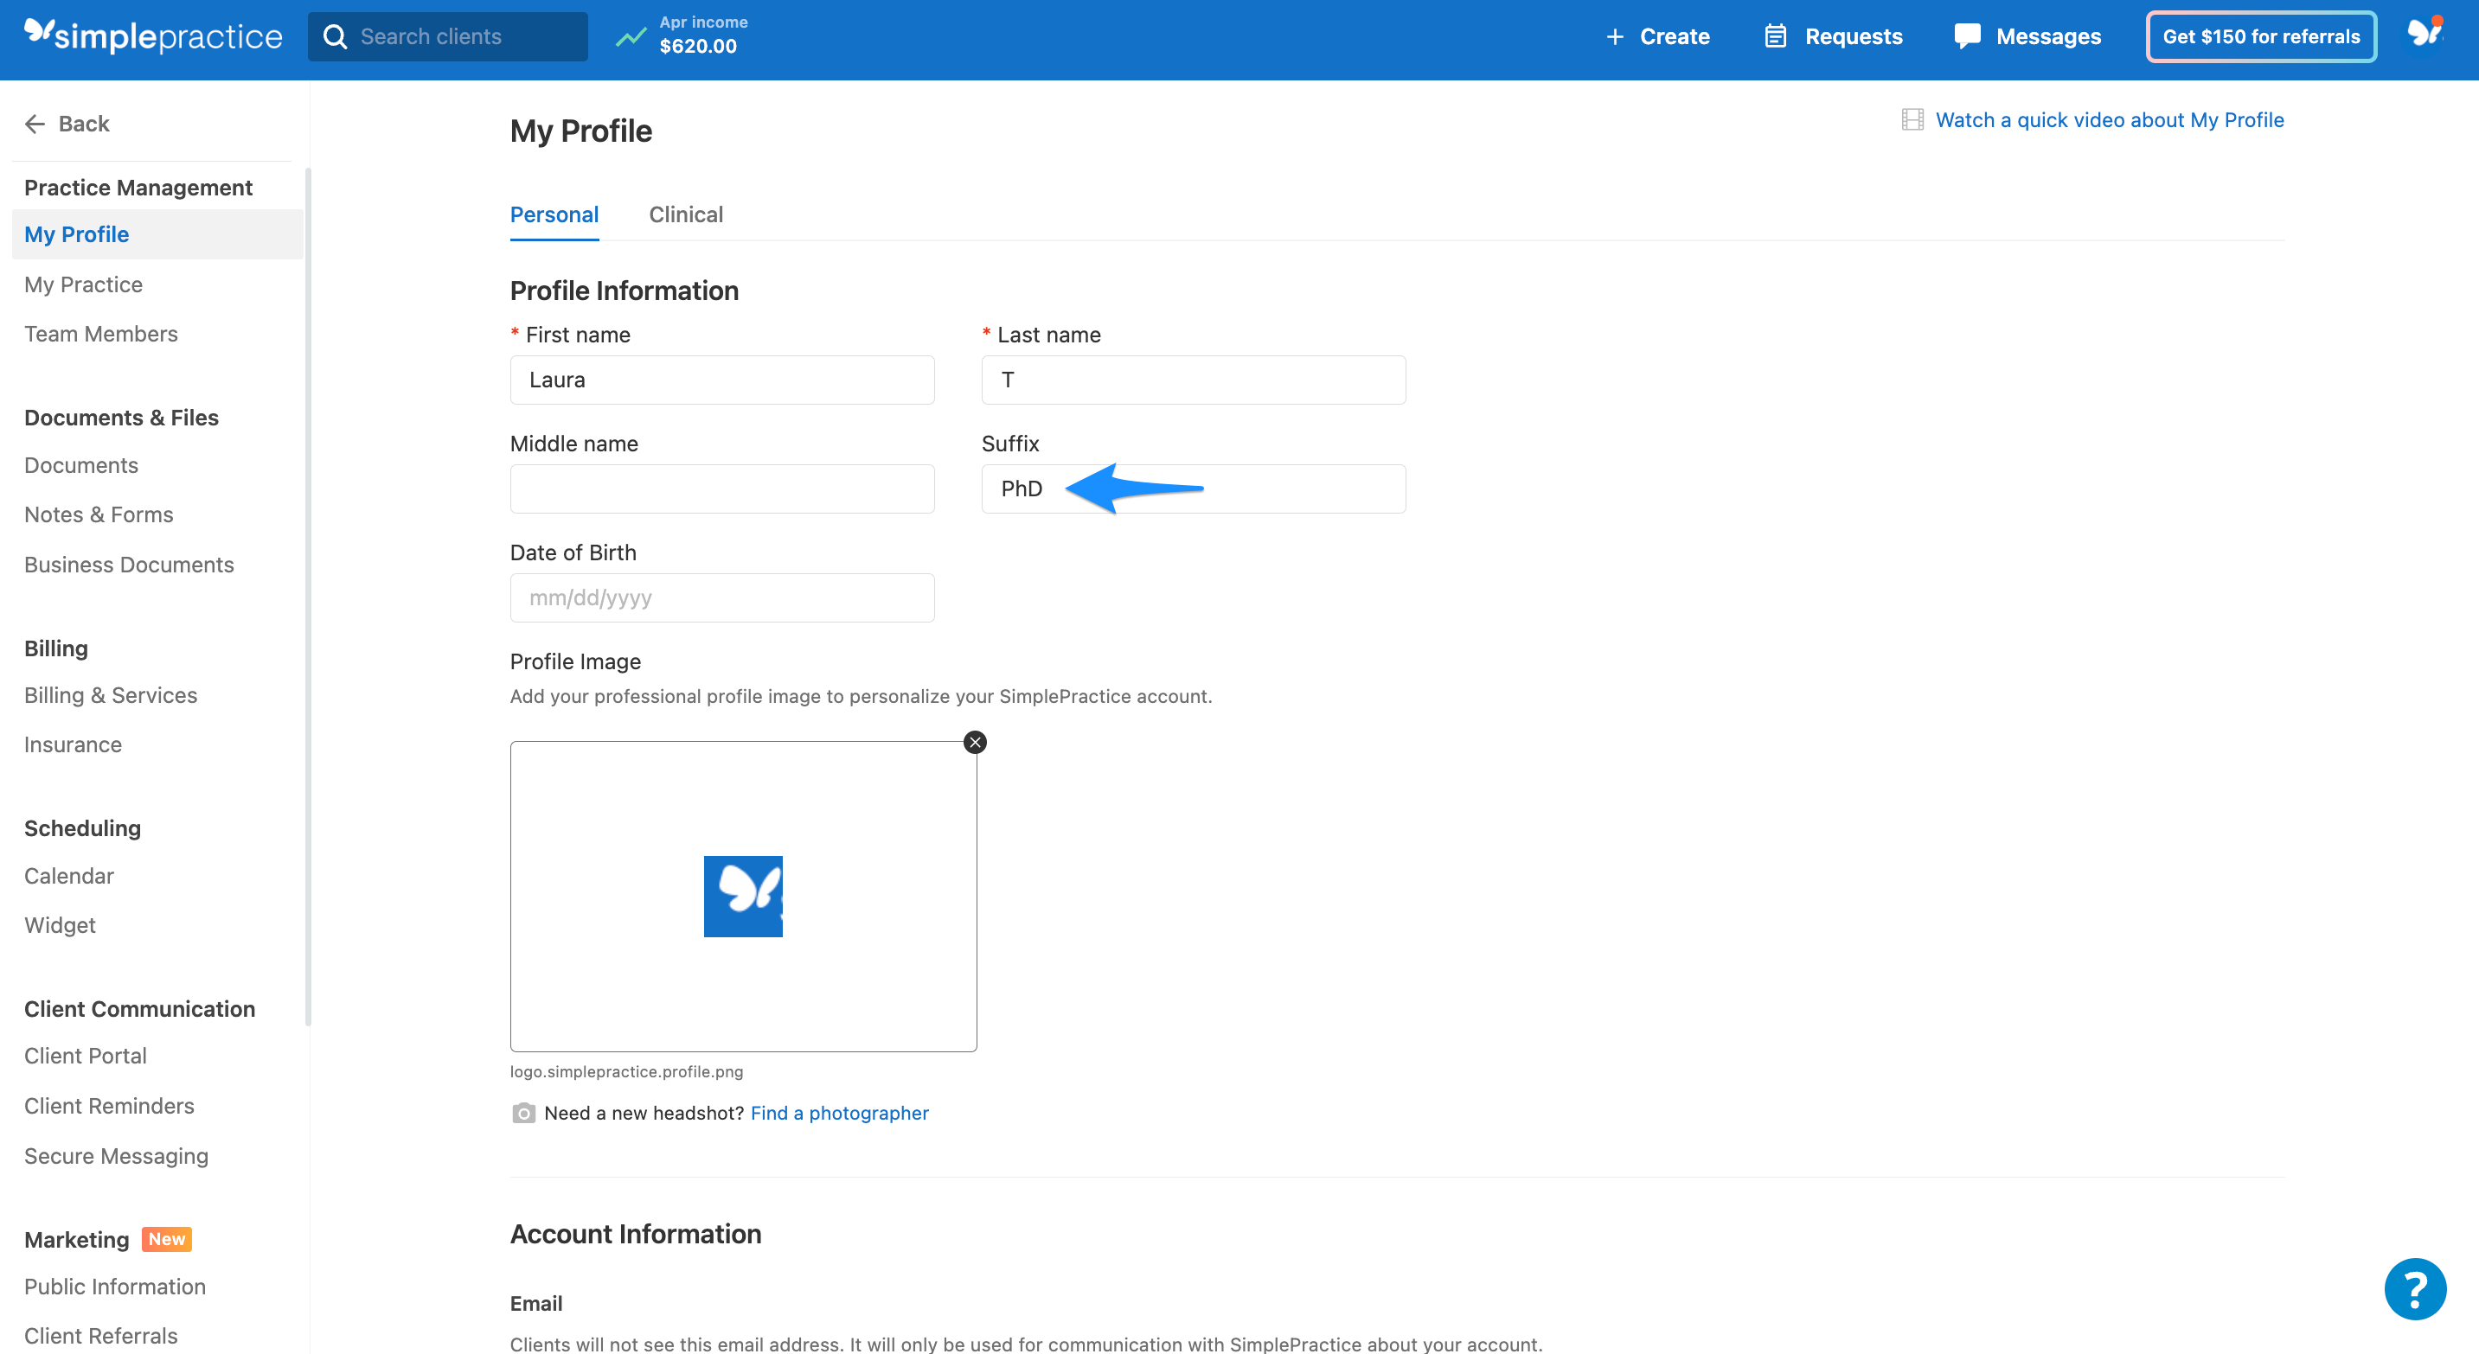
Task: Click the Practice Management heading
Action: [x=138, y=188]
